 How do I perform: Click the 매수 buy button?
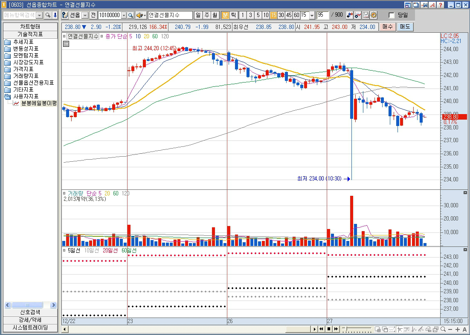coord(387,26)
